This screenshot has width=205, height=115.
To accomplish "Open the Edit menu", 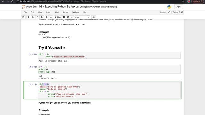I will pos(32,12).
